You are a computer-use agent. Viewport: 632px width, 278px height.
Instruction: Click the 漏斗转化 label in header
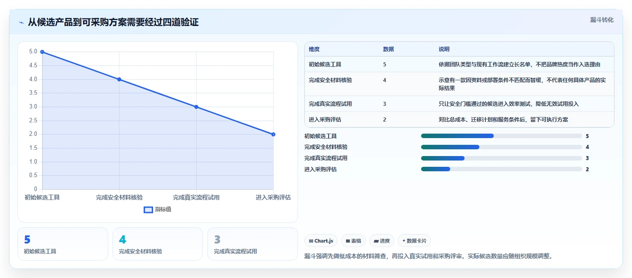click(x=601, y=20)
